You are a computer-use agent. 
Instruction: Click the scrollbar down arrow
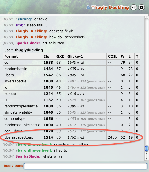pos(146,158)
